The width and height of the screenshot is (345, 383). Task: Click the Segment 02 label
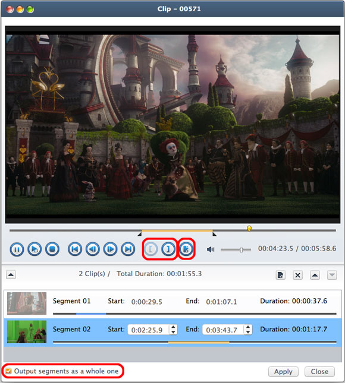(x=72, y=330)
